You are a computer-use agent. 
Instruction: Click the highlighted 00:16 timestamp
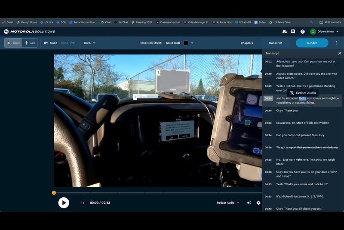(x=268, y=98)
